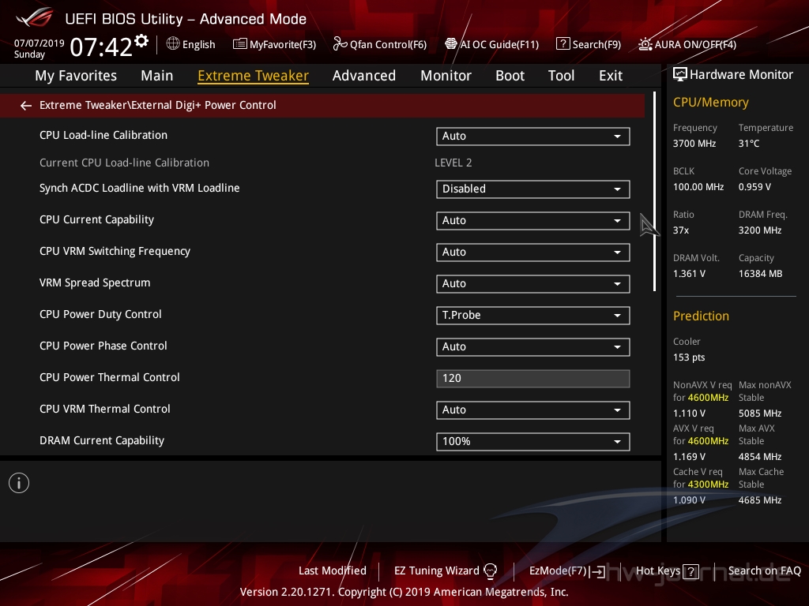Click the BIOS version copyright text
Screen dimensions: 809x606
point(404,592)
